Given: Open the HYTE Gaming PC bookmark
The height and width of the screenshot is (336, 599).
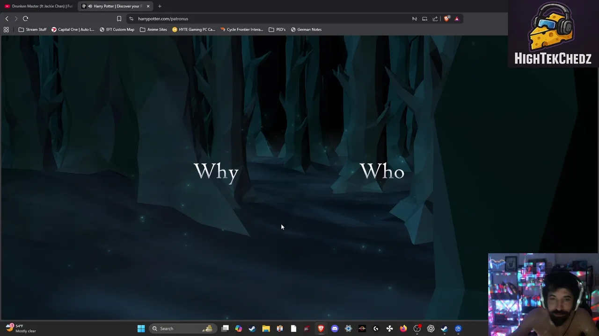Looking at the screenshot, I should pos(193,29).
